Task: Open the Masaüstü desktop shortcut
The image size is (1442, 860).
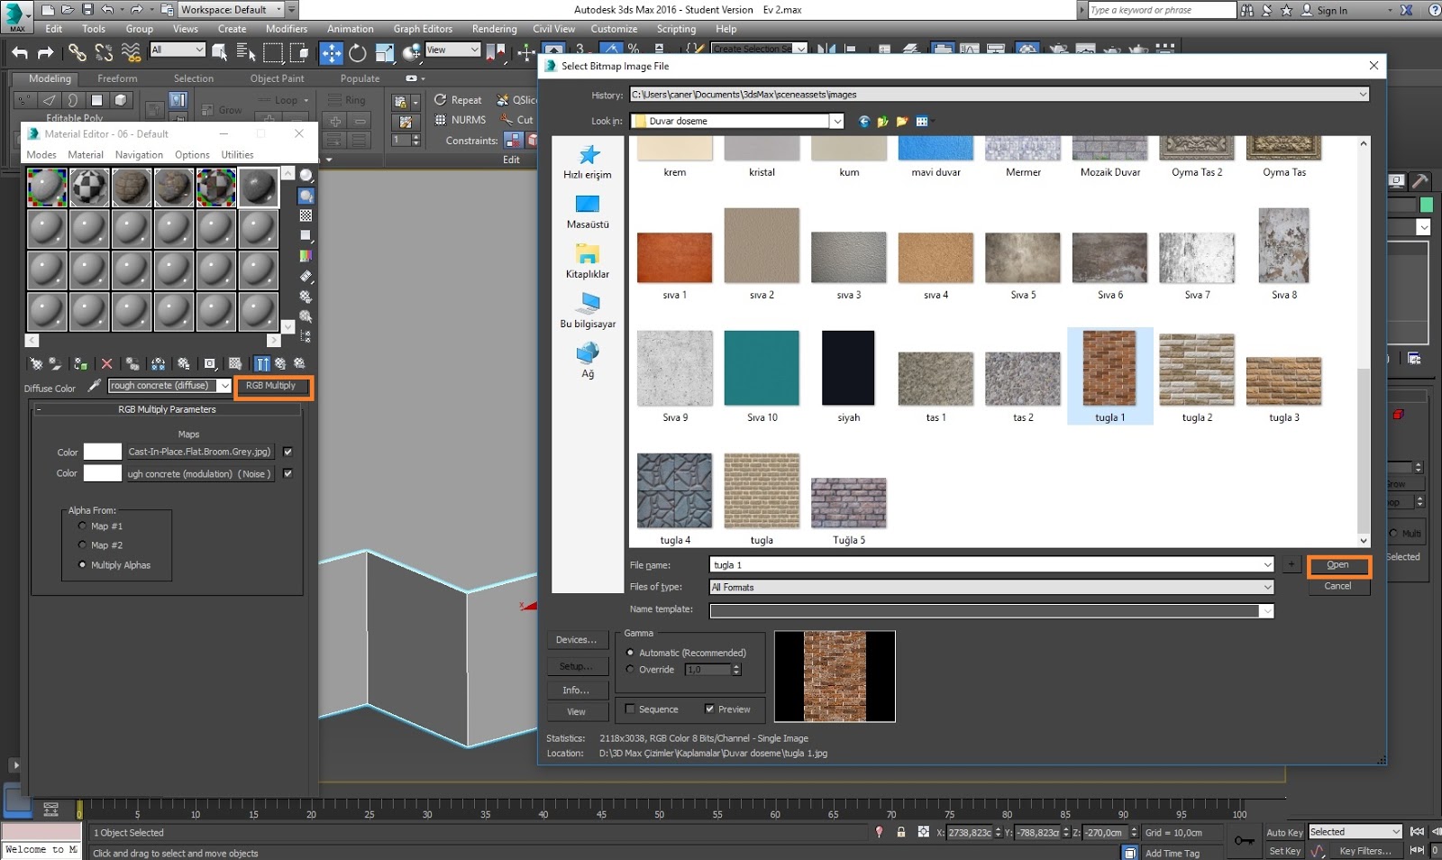Action: tap(588, 206)
